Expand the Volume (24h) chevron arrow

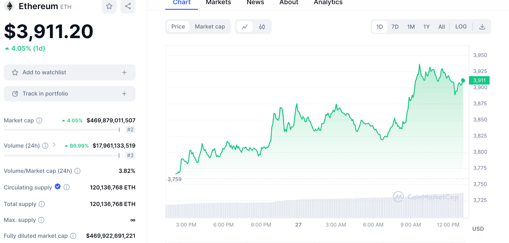coord(54,145)
